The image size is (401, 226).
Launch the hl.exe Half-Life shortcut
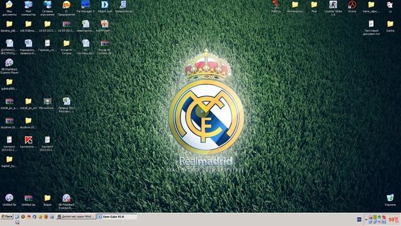tap(352, 5)
